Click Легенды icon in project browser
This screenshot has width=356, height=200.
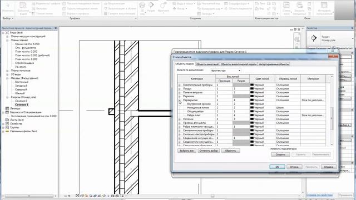pos(7,108)
